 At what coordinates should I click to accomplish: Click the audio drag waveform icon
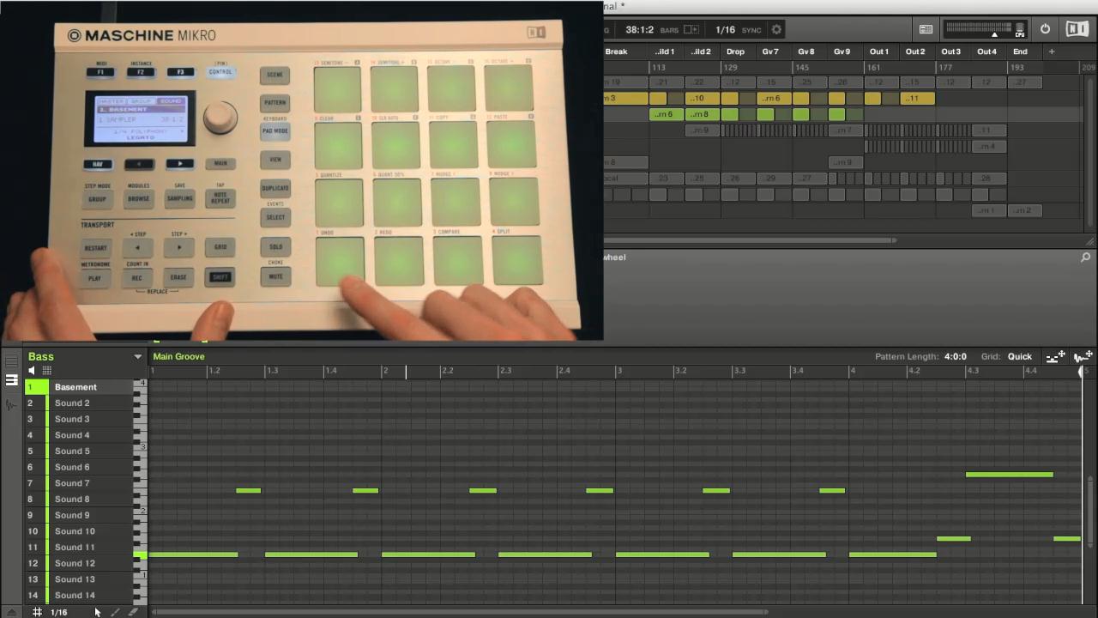[x=1083, y=356]
